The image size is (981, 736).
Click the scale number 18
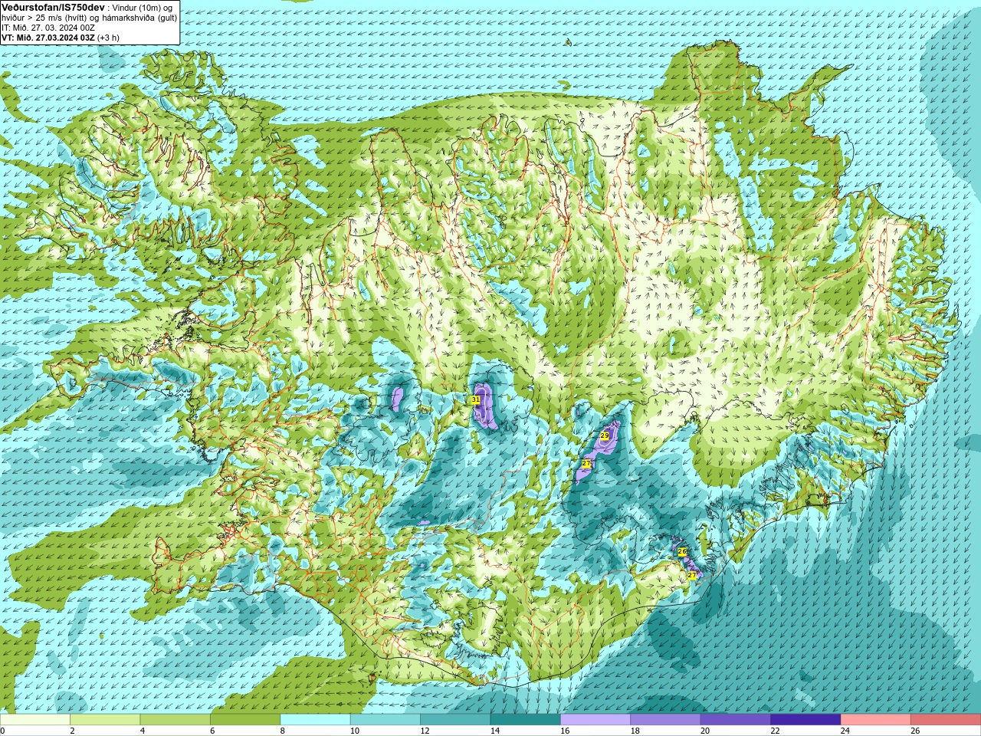(635, 731)
